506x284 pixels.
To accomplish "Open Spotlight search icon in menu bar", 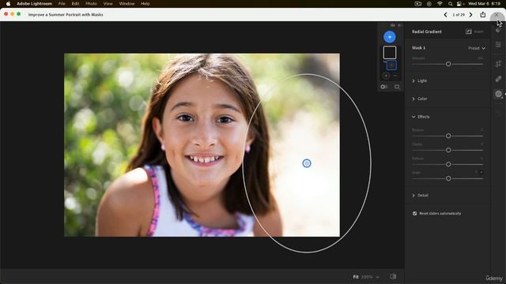I will coord(450,4).
